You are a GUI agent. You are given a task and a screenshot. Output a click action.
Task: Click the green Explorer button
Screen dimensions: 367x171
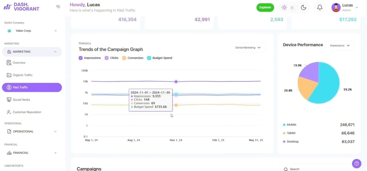click(265, 7)
